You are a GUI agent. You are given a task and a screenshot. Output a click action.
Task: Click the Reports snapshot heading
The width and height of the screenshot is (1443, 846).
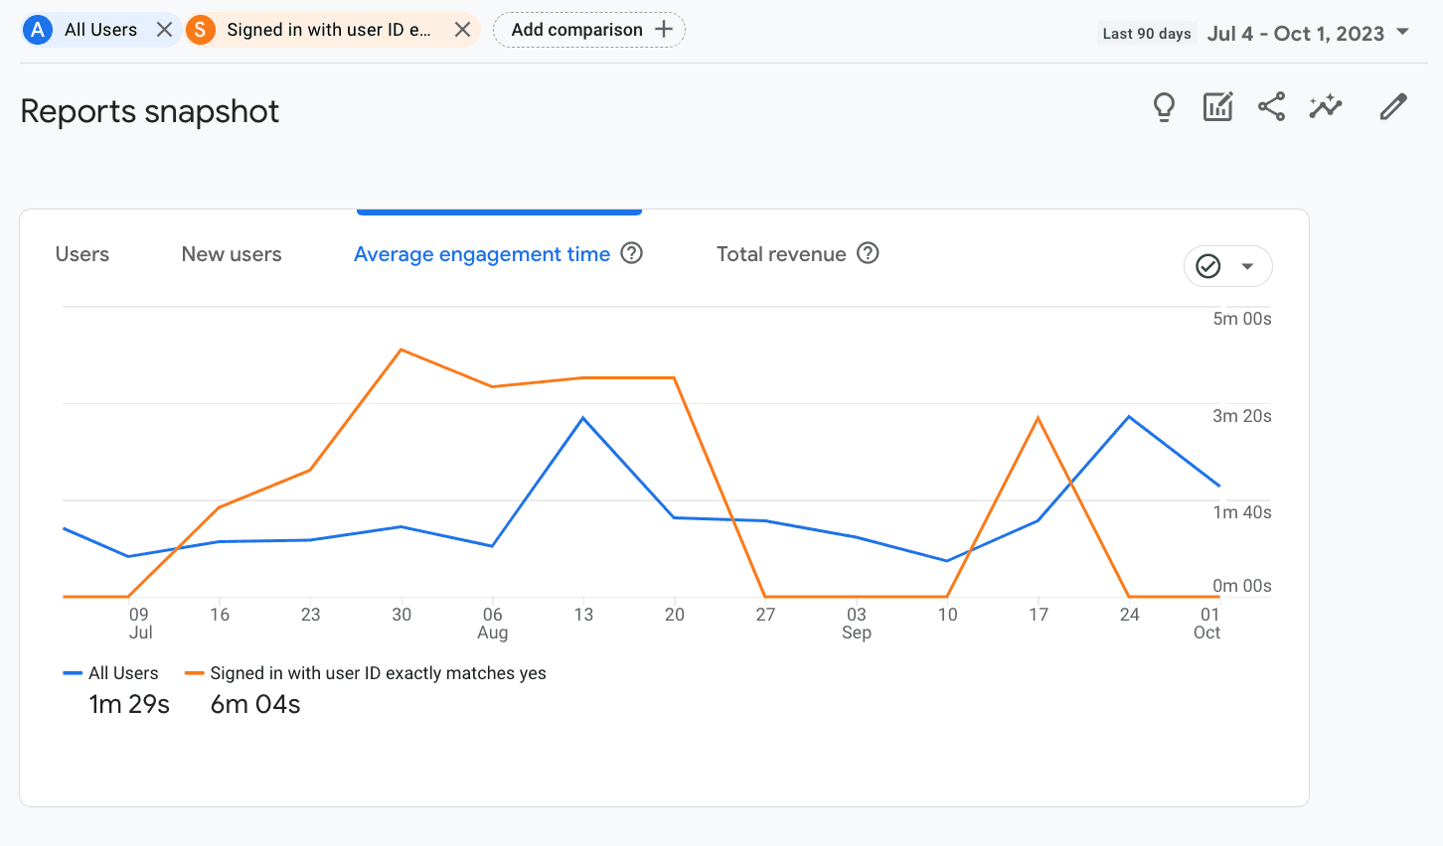[x=150, y=111]
